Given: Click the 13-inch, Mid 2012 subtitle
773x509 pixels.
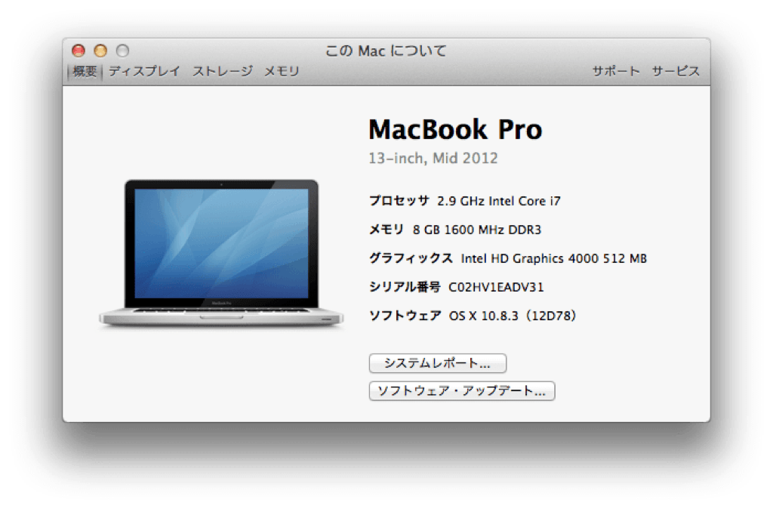Looking at the screenshot, I should click(433, 158).
